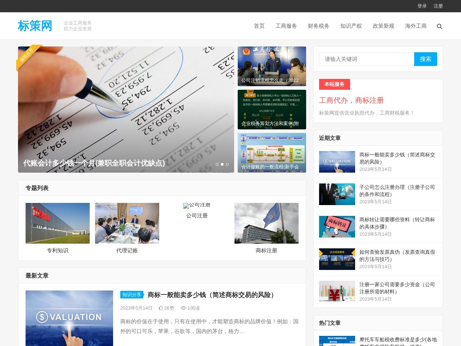
Task: Click the 登录 link at the top
Action: [422, 6]
